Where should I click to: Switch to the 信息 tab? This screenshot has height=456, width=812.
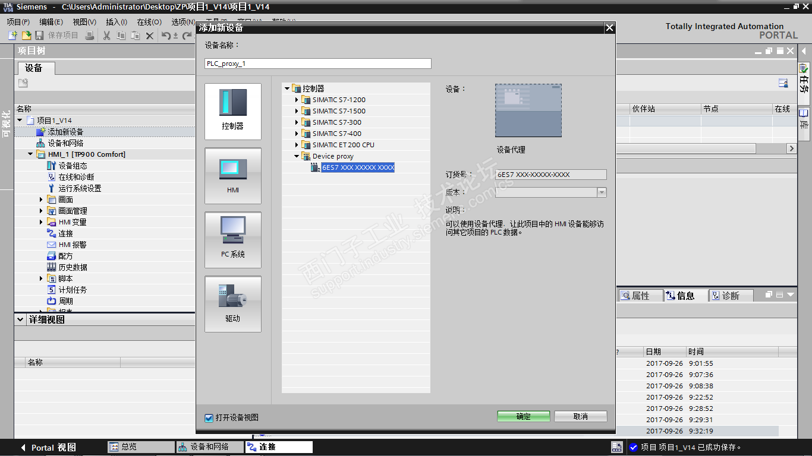point(685,296)
